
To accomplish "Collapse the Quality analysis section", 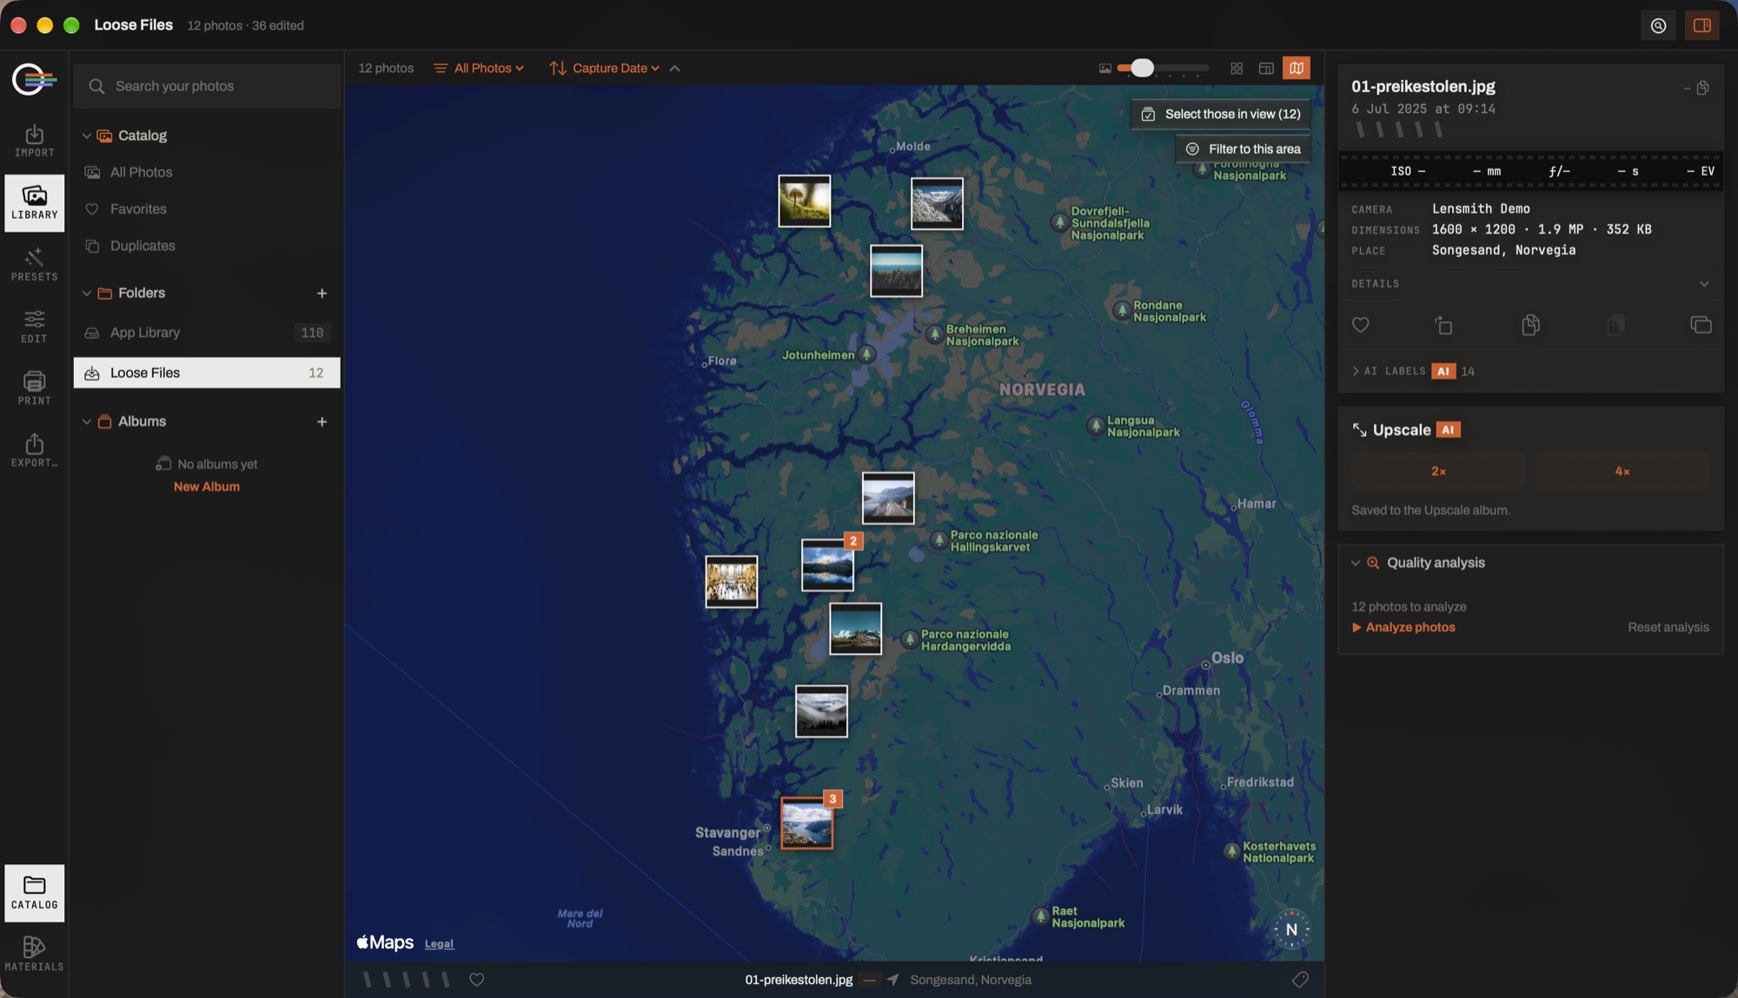I will click(1356, 563).
